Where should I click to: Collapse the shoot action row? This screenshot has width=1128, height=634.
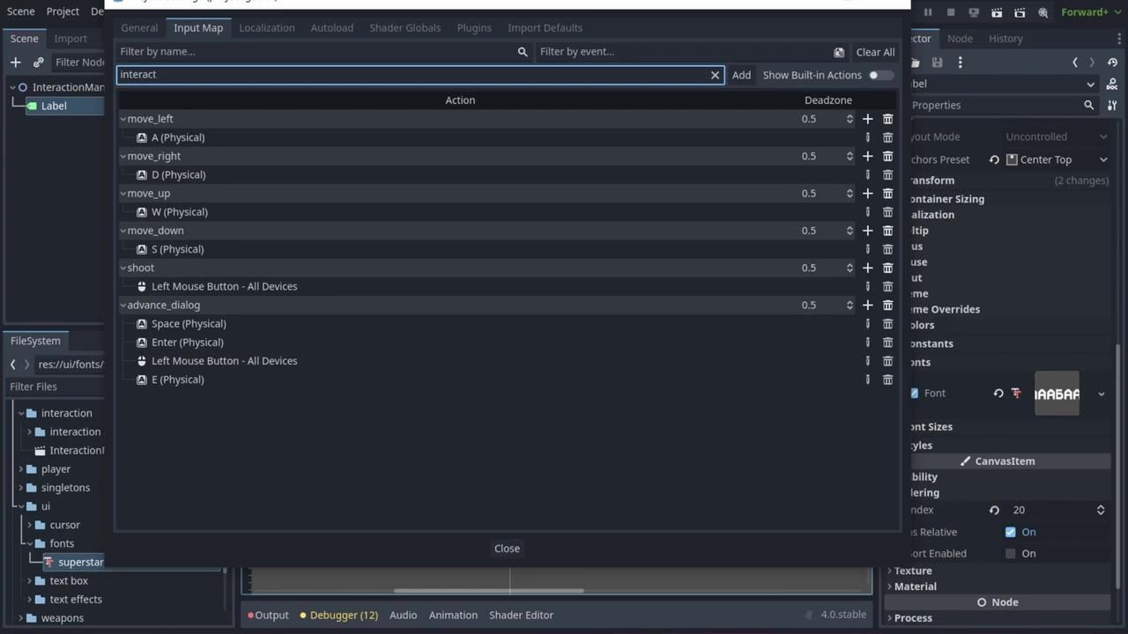coord(123,268)
